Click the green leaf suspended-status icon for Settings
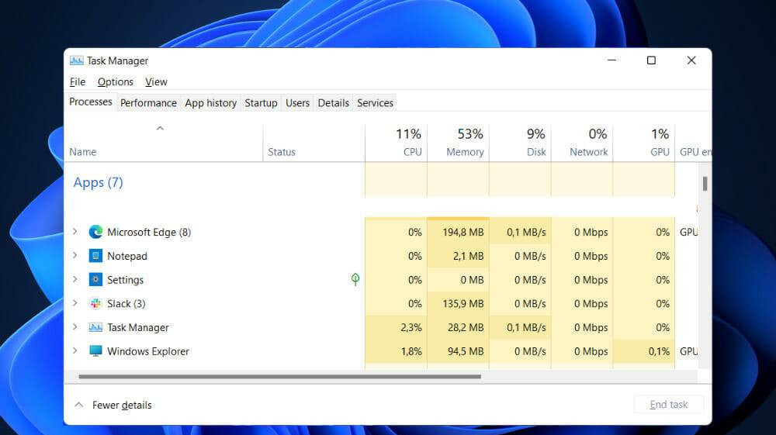The width and height of the screenshot is (776, 435). click(x=355, y=279)
